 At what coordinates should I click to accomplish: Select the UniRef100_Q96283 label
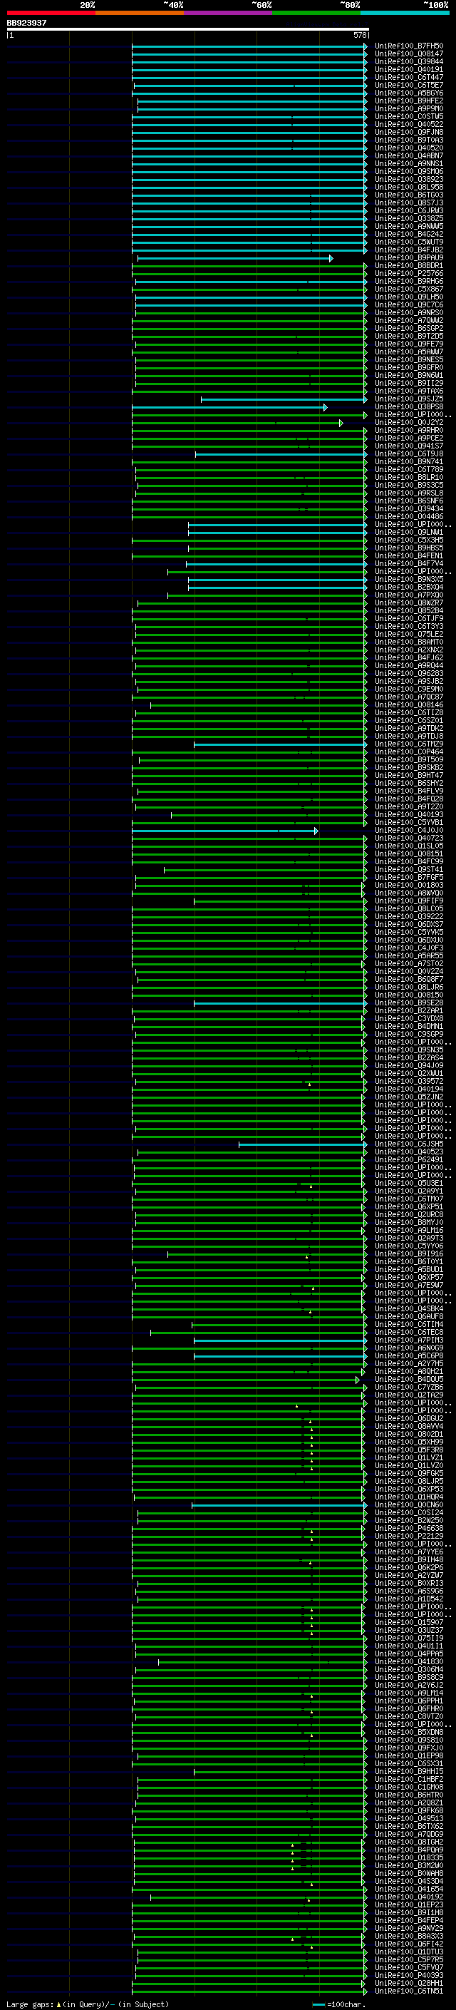tap(409, 673)
